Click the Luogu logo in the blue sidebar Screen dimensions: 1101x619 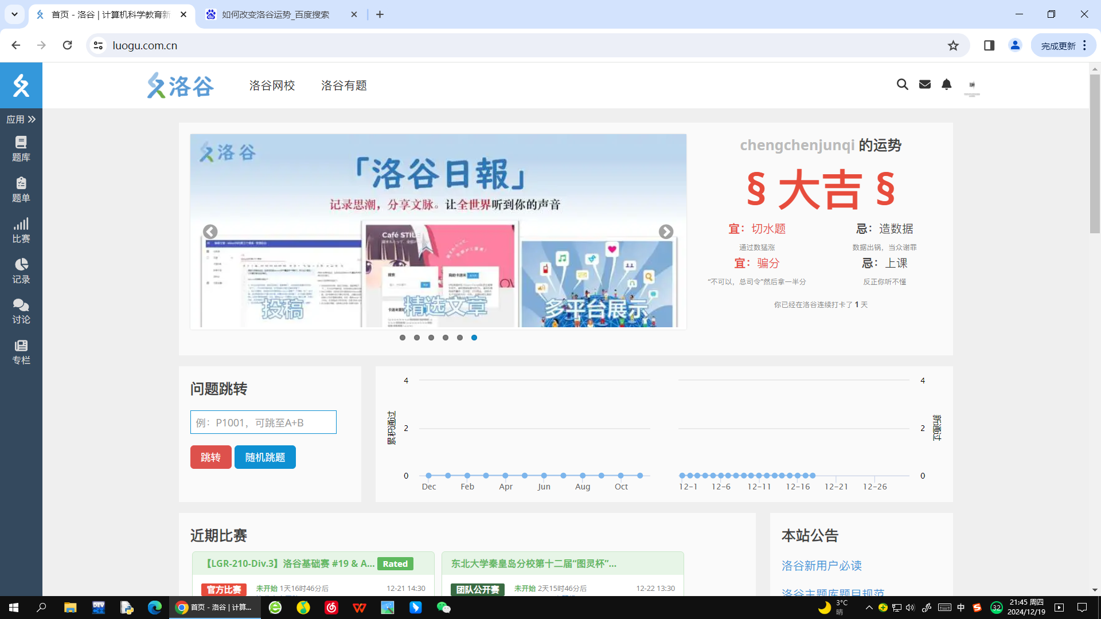[21, 85]
